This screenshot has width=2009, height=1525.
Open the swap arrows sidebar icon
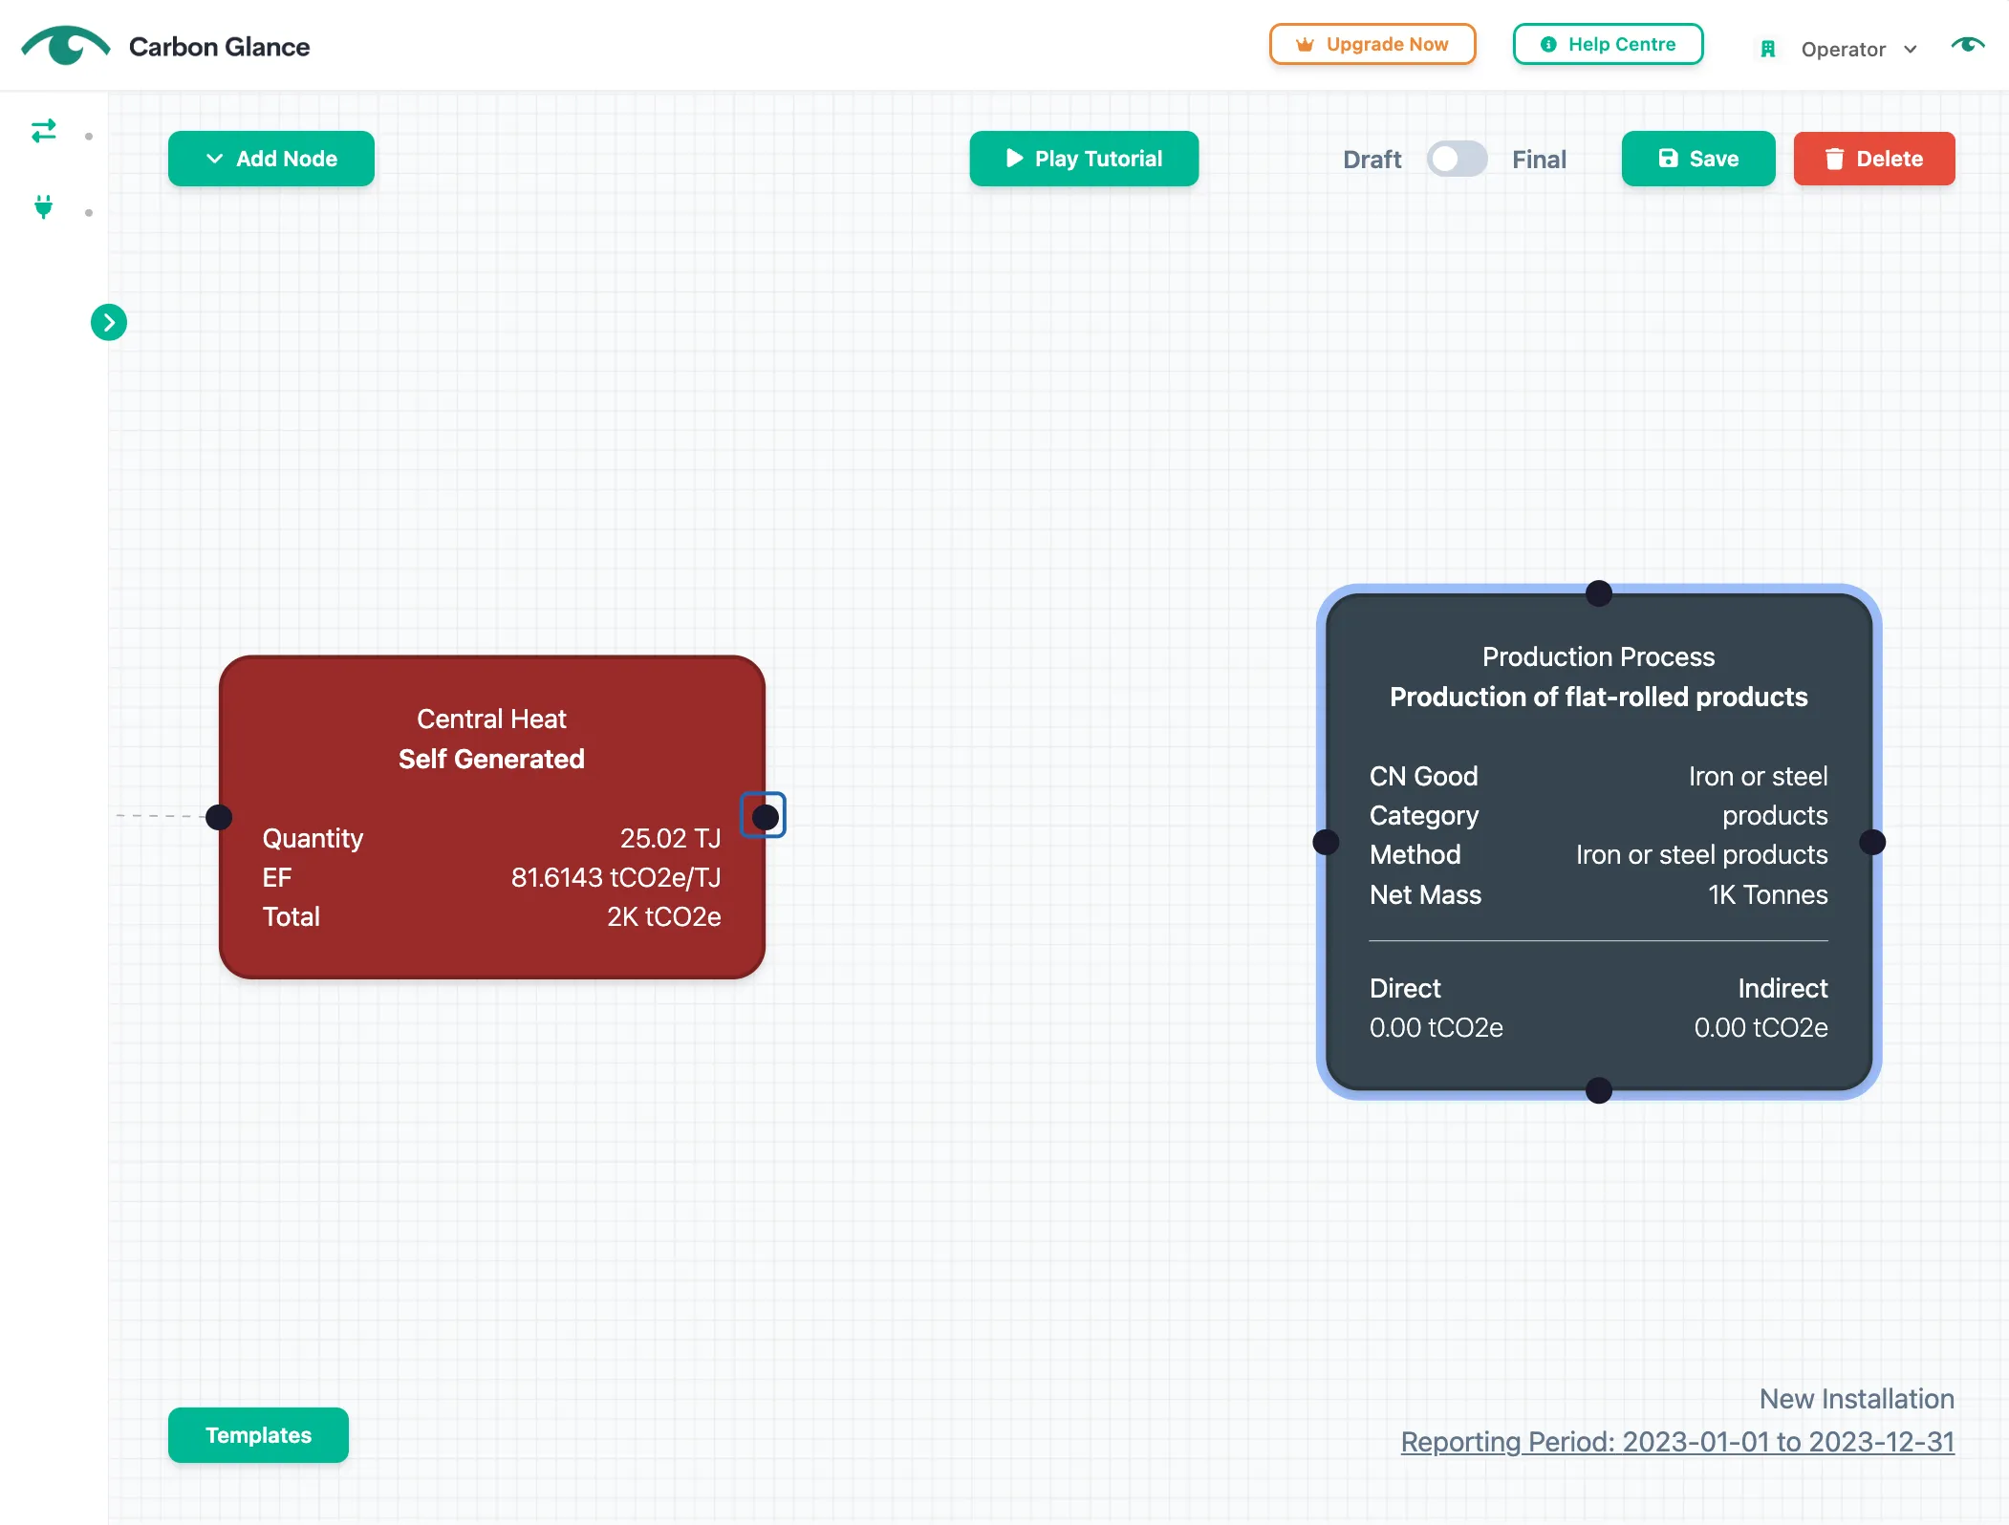pos(44,131)
